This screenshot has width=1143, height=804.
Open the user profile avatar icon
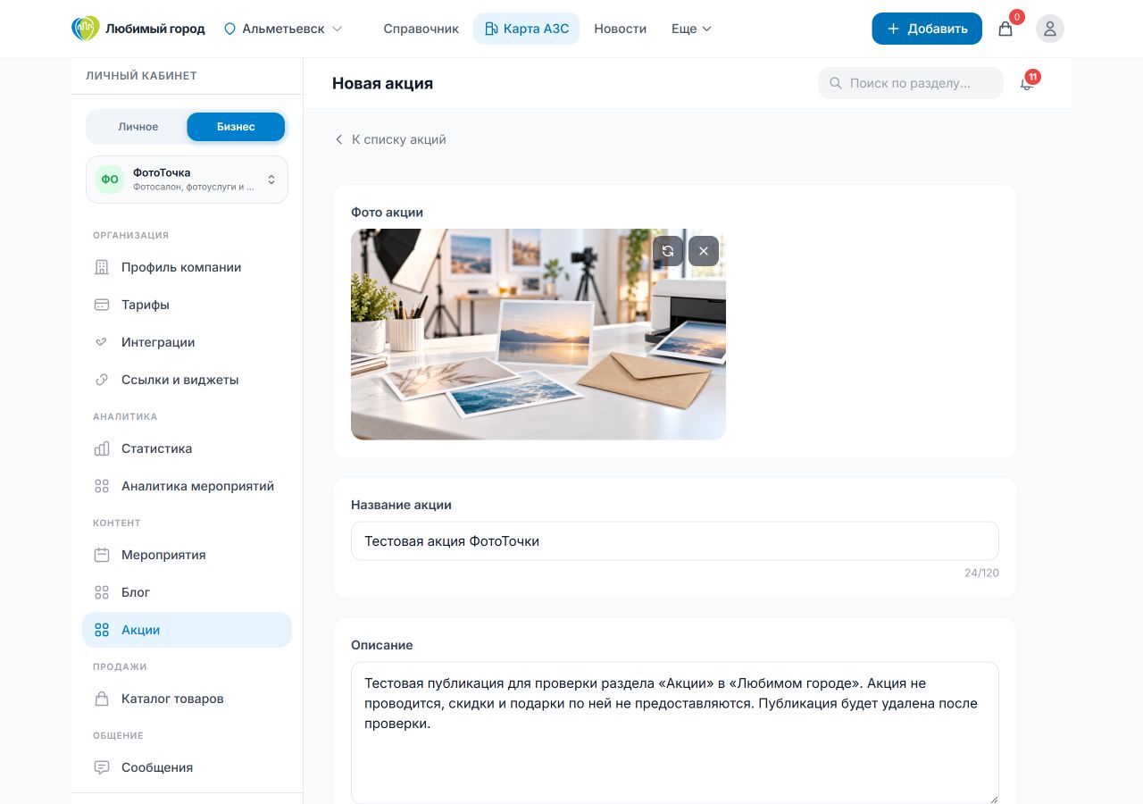click(x=1050, y=29)
